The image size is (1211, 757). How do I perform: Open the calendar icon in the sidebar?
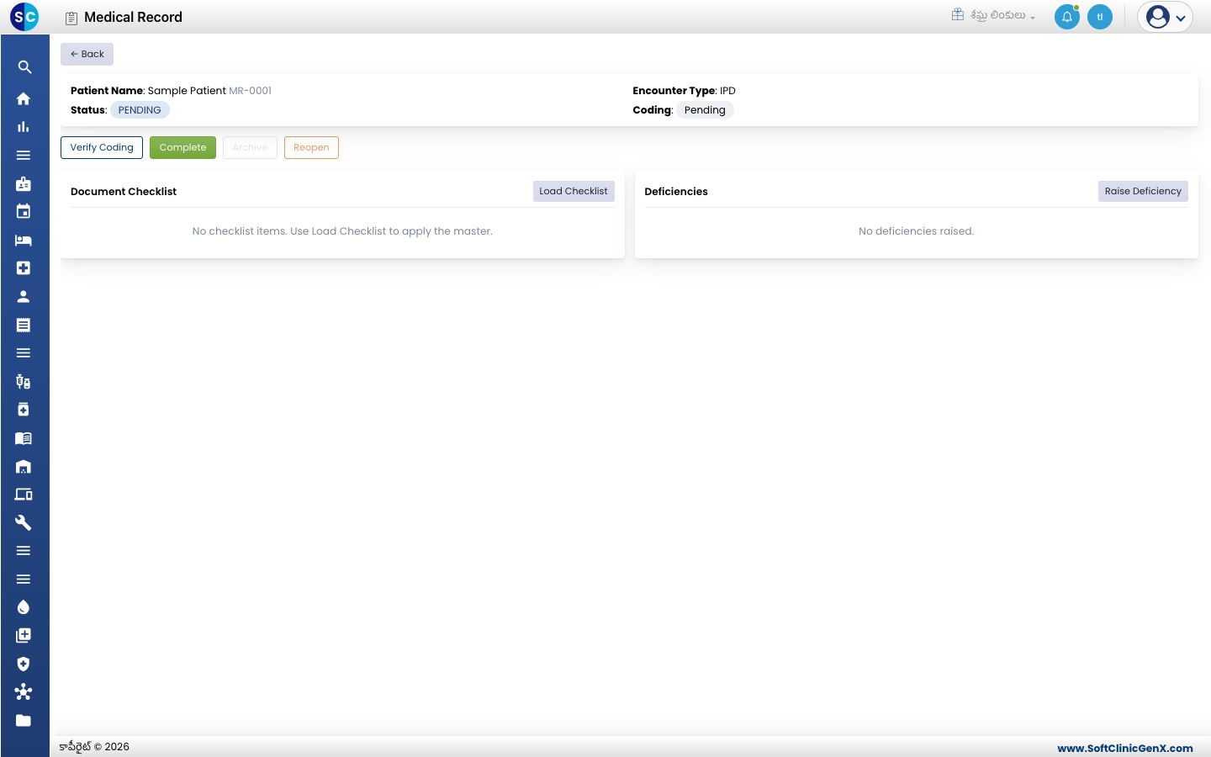24,211
